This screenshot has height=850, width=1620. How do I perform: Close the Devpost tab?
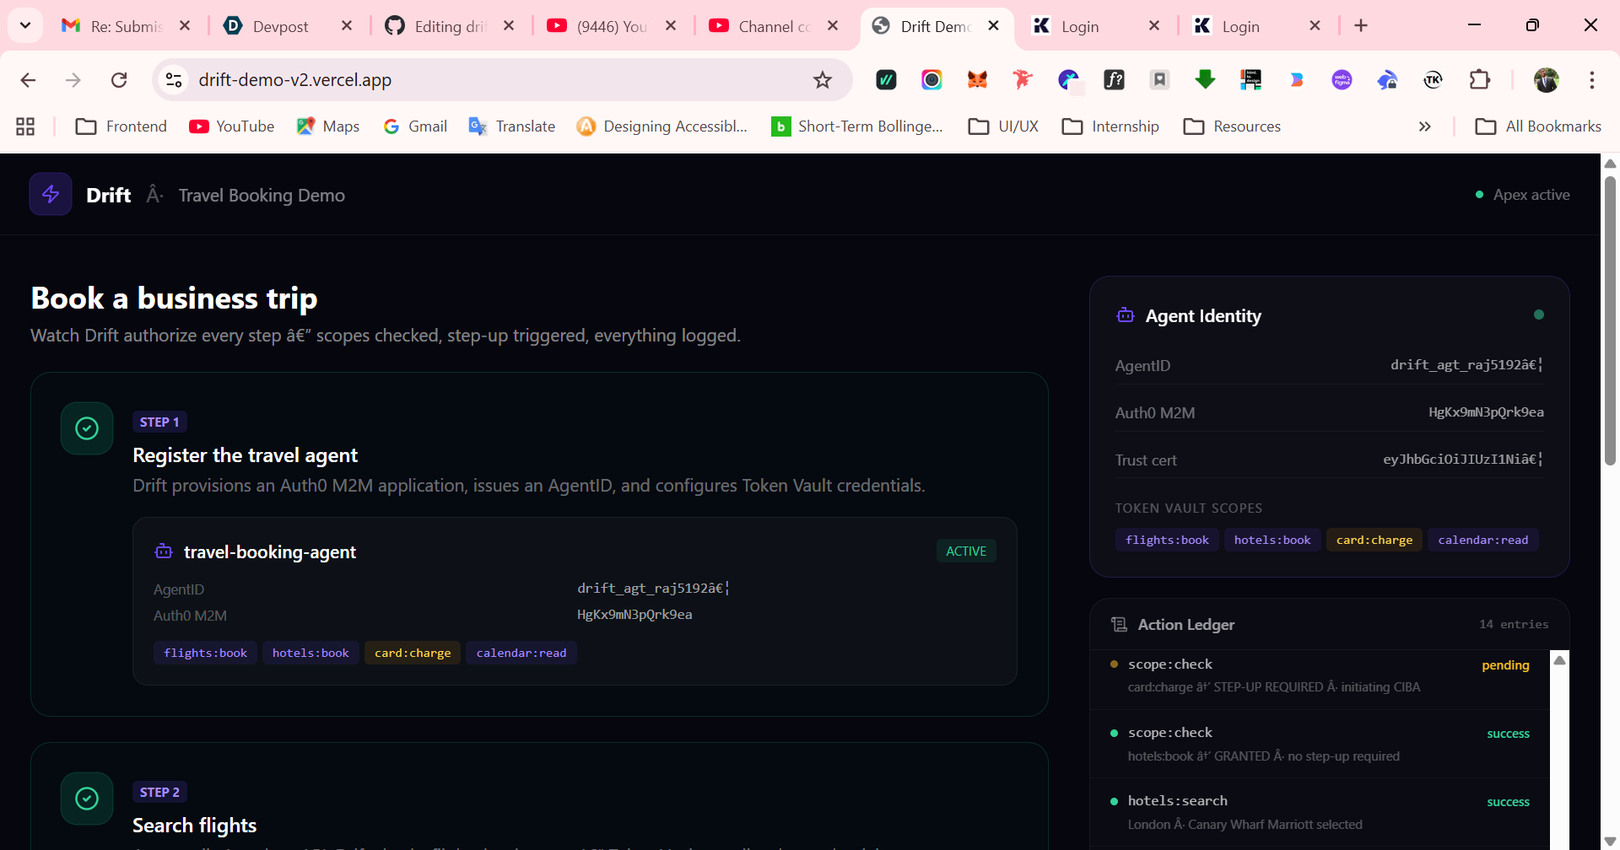click(347, 26)
